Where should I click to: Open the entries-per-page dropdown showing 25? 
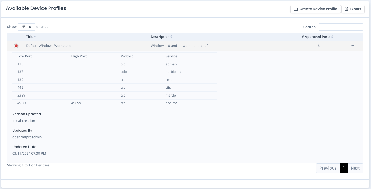pos(26,27)
